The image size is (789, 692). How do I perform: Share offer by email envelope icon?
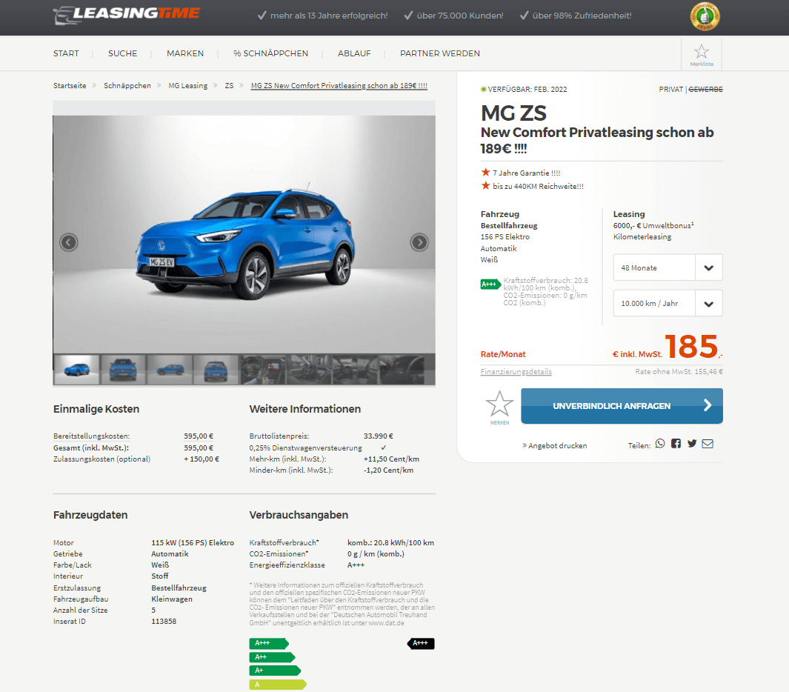click(708, 443)
